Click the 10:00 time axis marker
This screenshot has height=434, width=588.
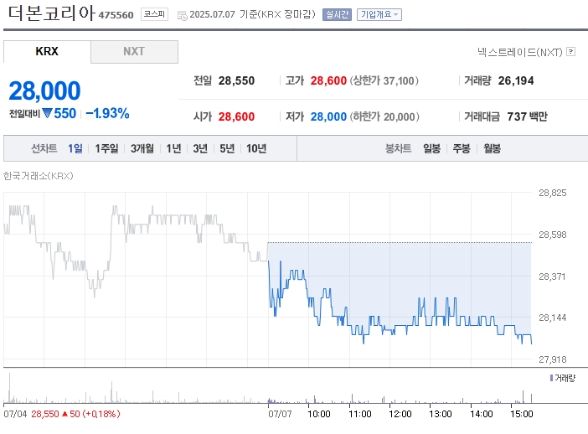319,414
